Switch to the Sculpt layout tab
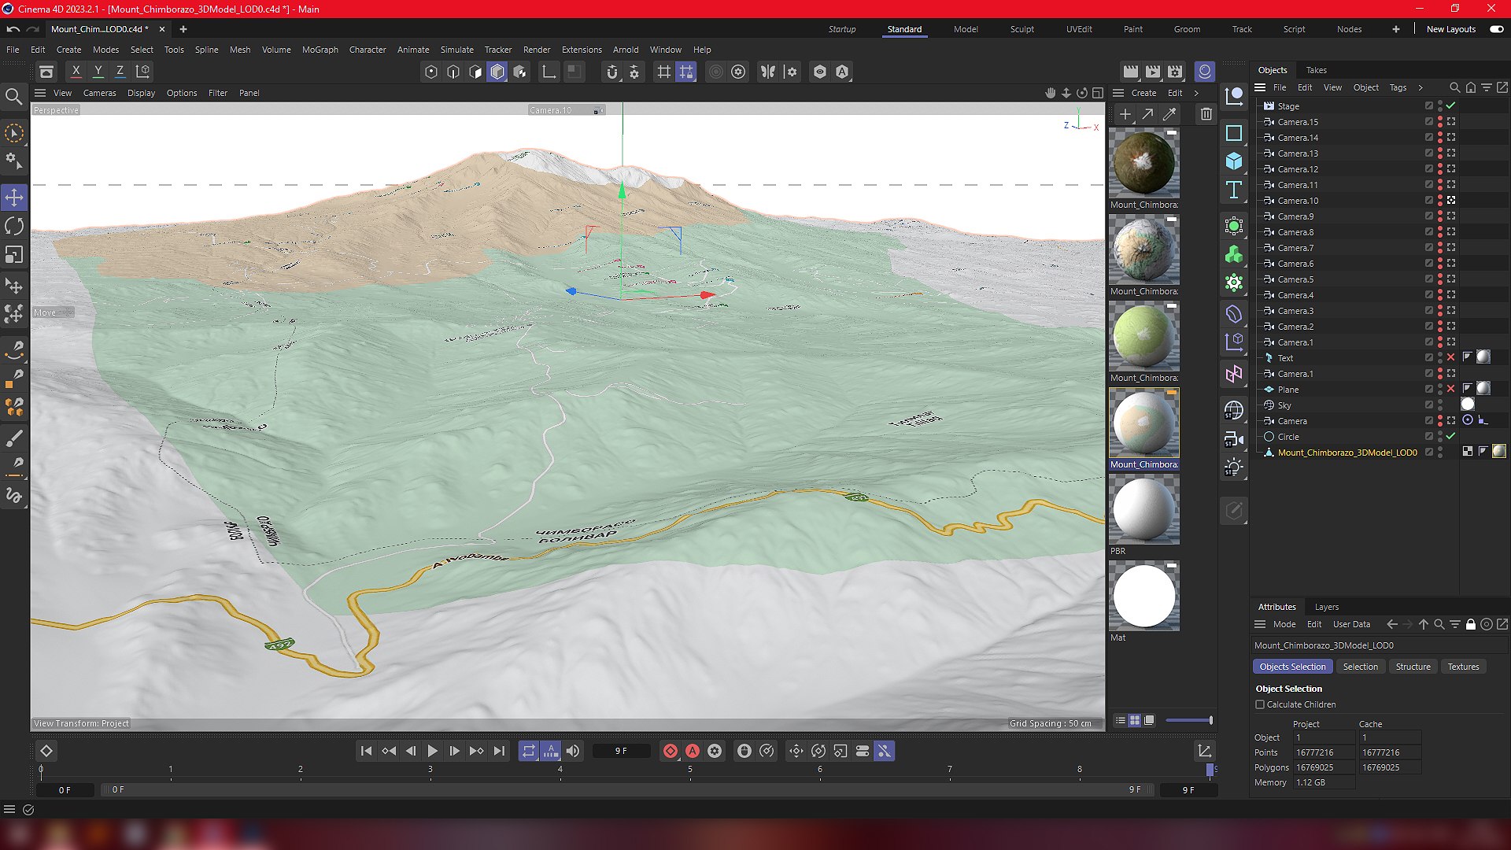1511x850 pixels. pyautogui.click(x=1022, y=29)
